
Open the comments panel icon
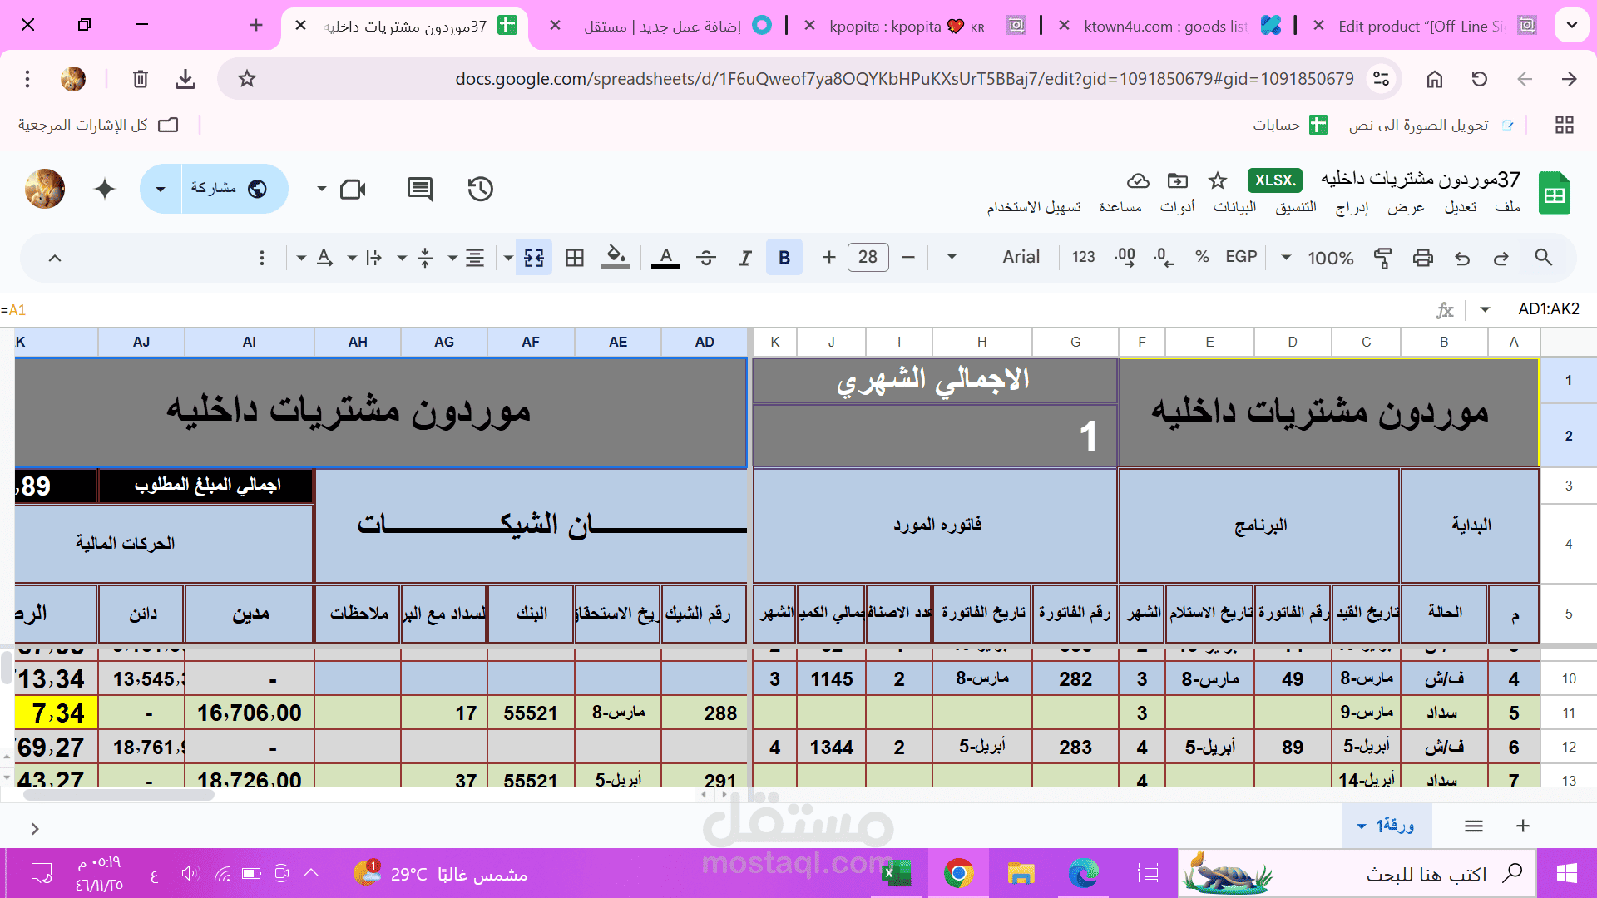(x=420, y=189)
